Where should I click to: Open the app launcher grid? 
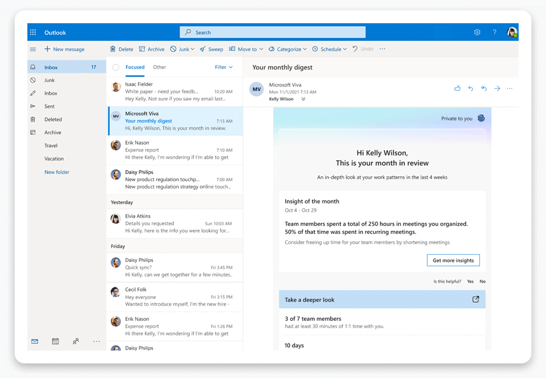click(x=33, y=32)
